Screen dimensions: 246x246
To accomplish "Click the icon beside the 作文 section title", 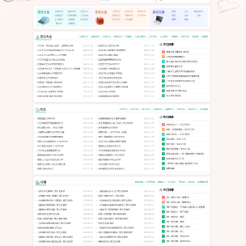I will [x=38, y=110].
